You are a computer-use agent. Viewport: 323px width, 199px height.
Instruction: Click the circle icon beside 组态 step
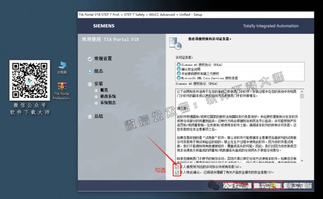90,71
